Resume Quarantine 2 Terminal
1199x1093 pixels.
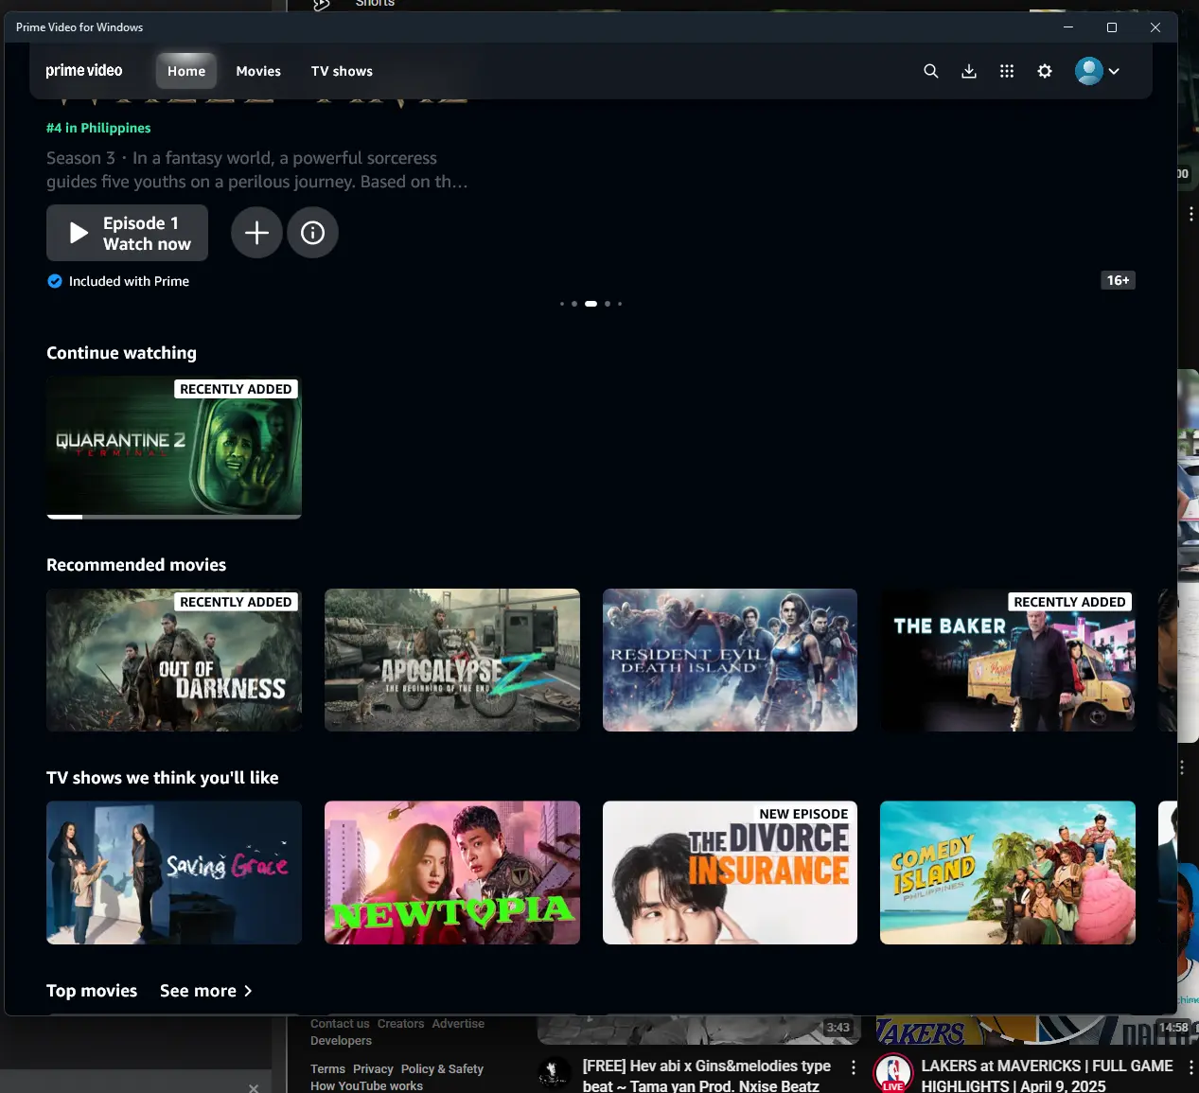click(x=174, y=447)
